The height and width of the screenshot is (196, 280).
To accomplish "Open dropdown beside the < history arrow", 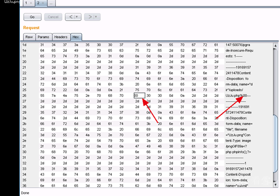I will pyautogui.click(x=77, y=17).
